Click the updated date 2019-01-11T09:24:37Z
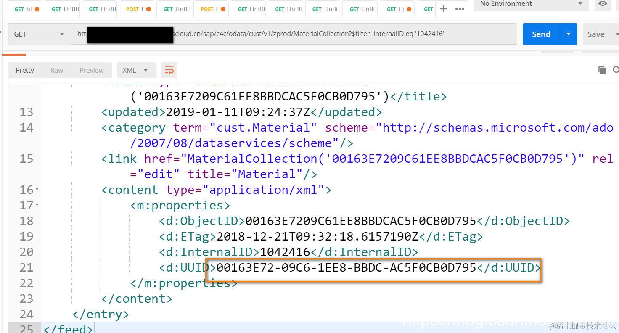 click(x=238, y=112)
